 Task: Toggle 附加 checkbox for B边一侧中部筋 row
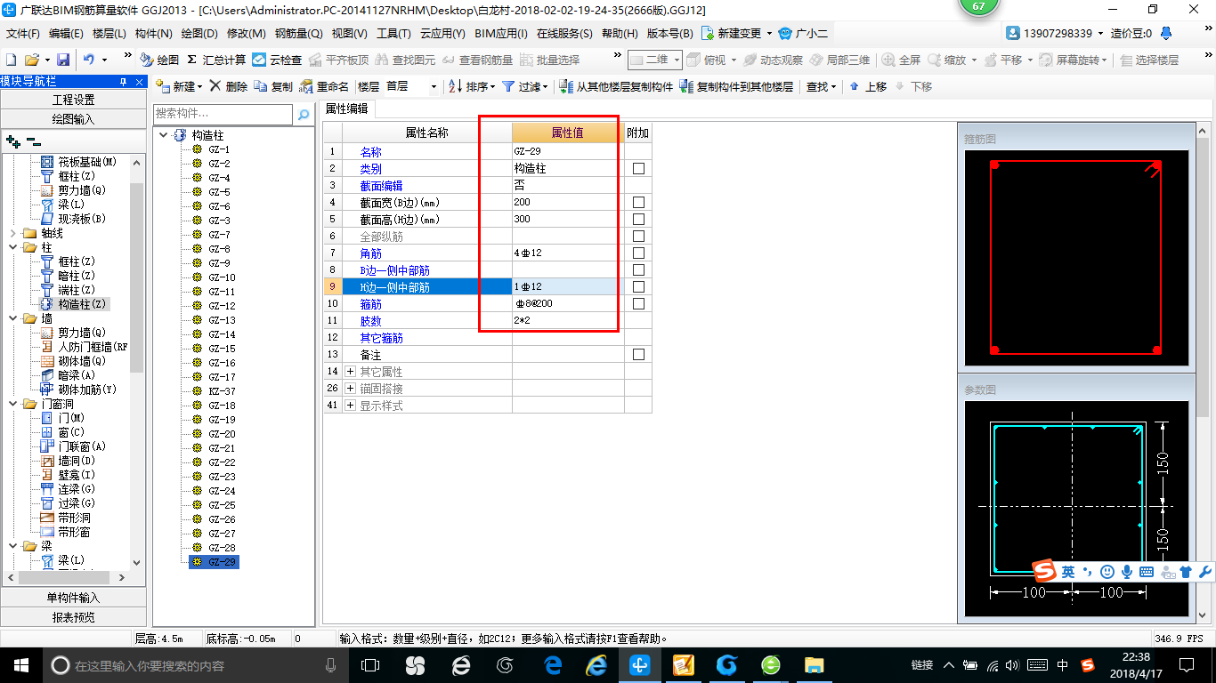click(638, 270)
